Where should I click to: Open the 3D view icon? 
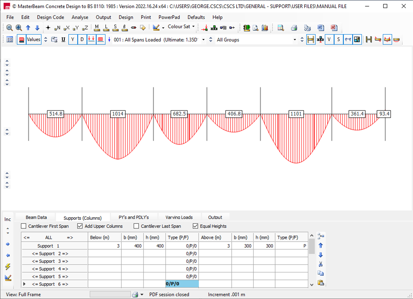tap(247, 28)
